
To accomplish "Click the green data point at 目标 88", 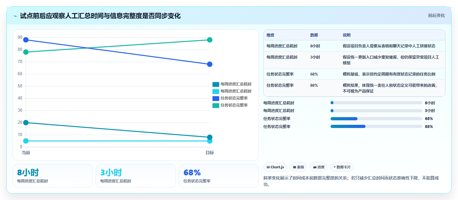I will pyautogui.click(x=210, y=40).
